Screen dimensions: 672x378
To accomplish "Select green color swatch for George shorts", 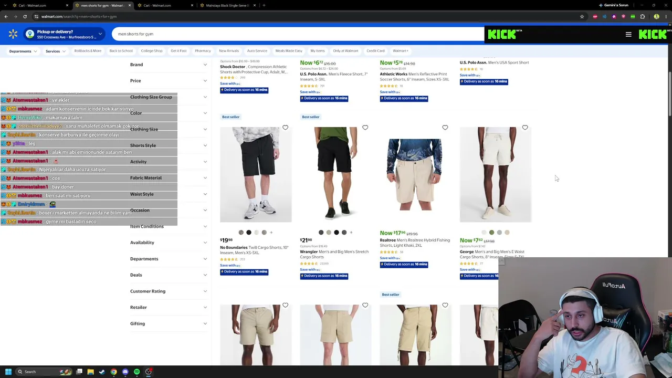I will (x=491, y=233).
